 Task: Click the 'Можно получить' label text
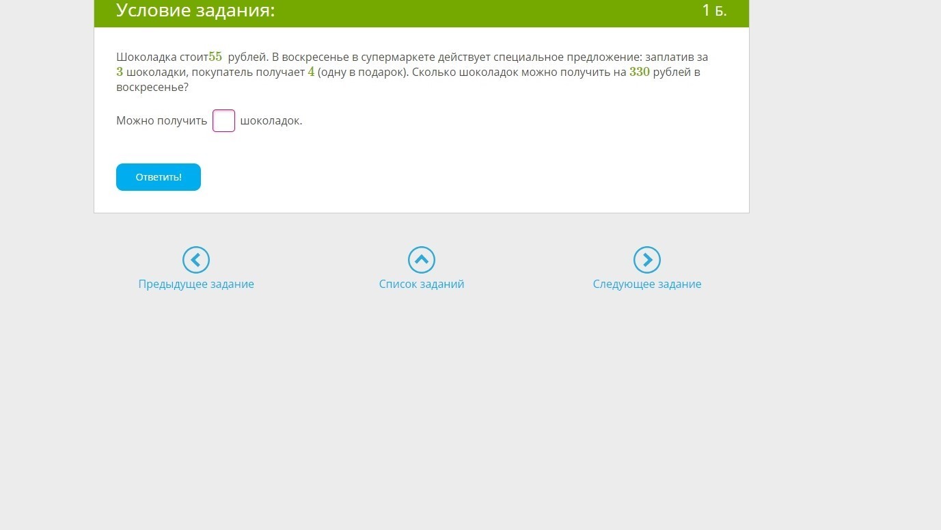point(161,121)
